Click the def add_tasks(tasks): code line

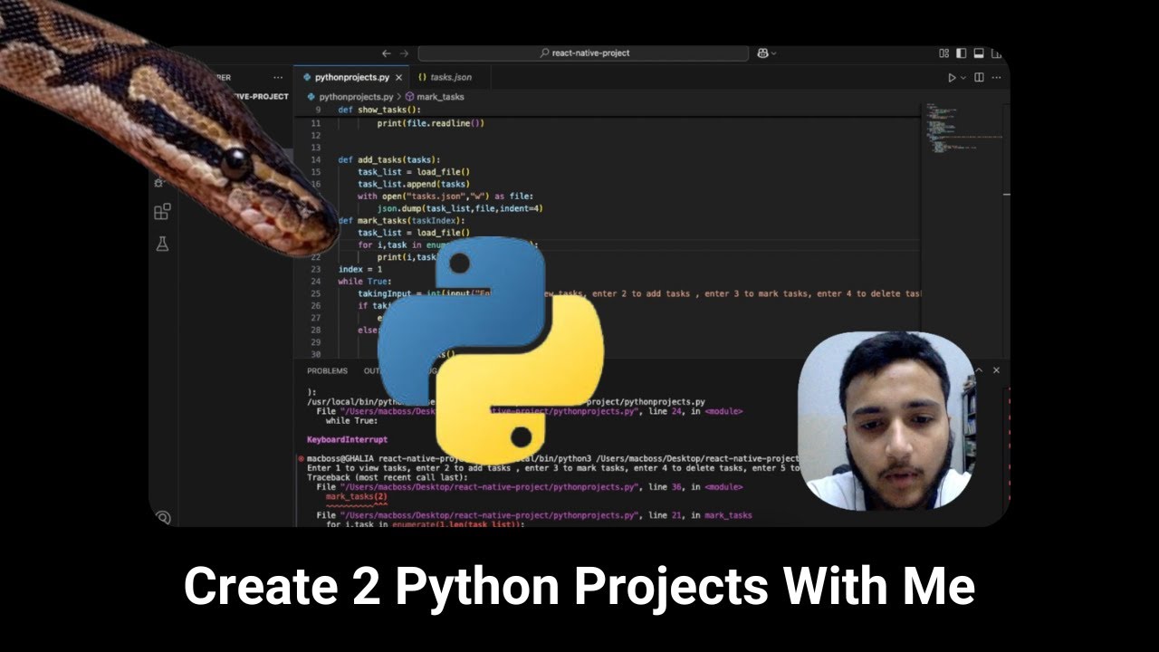(x=389, y=159)
